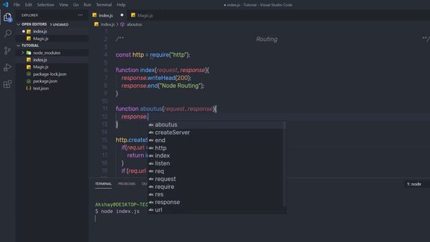Open the Explorer view in activity bar
The width and height of the screenshot is (430, 242).
(7, 17)
